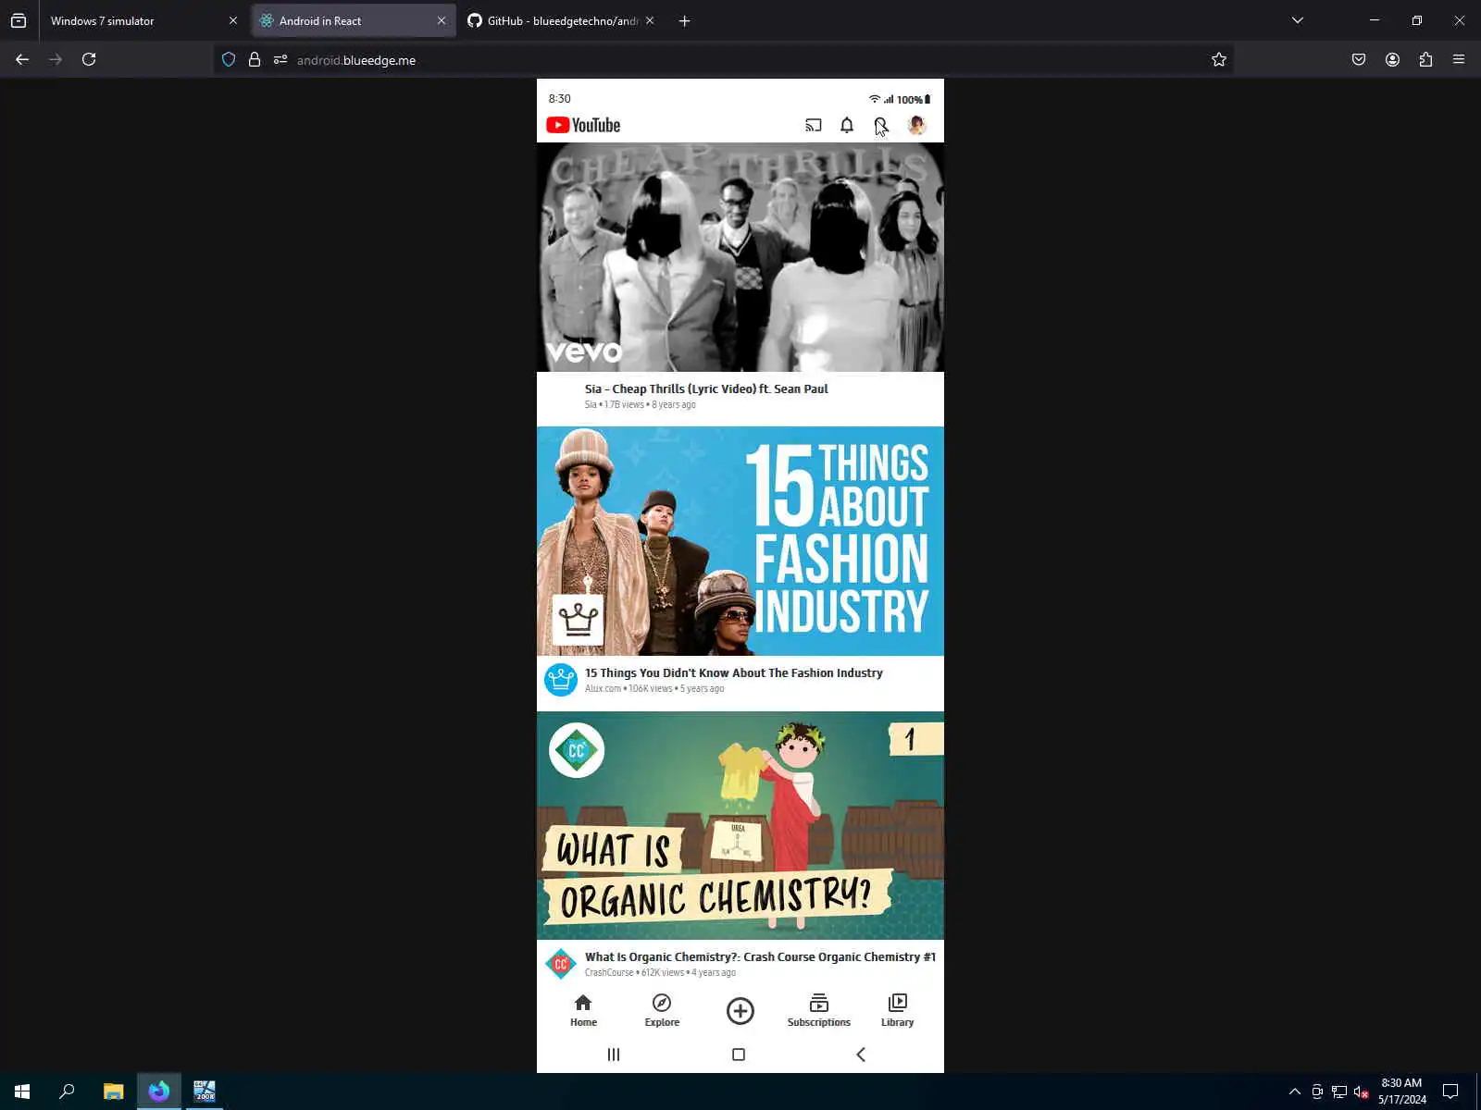This screenshot has width=1481, height=1110.
Task: Go to the Home tab in YouTube
Action: point(583,1010)
